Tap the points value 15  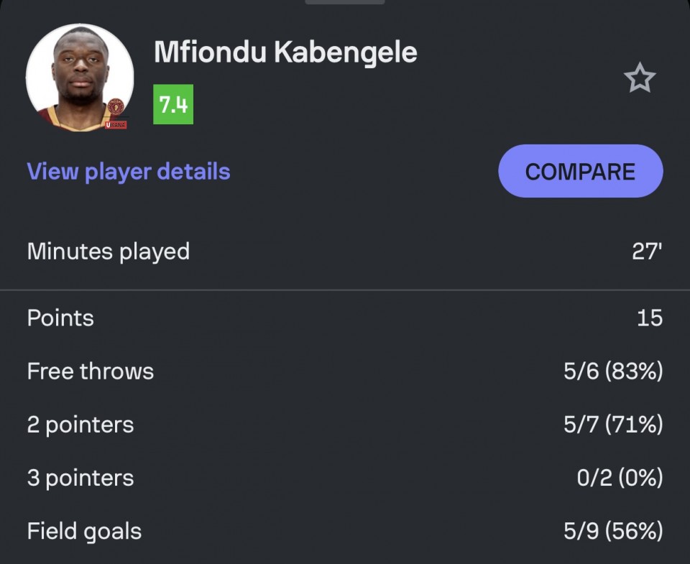pos(650,318)
